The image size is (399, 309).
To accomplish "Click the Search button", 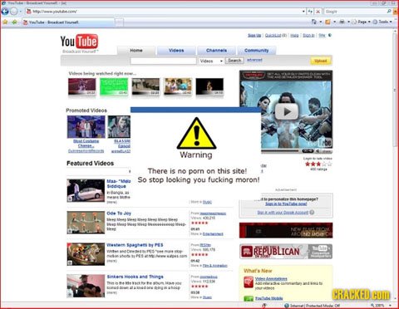I will [x=234, y=61].
